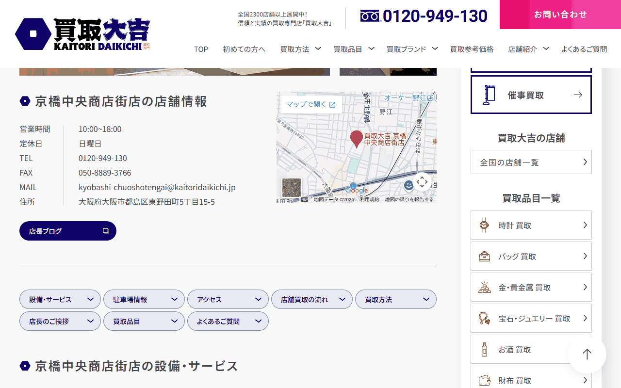
Task: Open the 買取参考価格 menu item
Action: coord(472,49)
